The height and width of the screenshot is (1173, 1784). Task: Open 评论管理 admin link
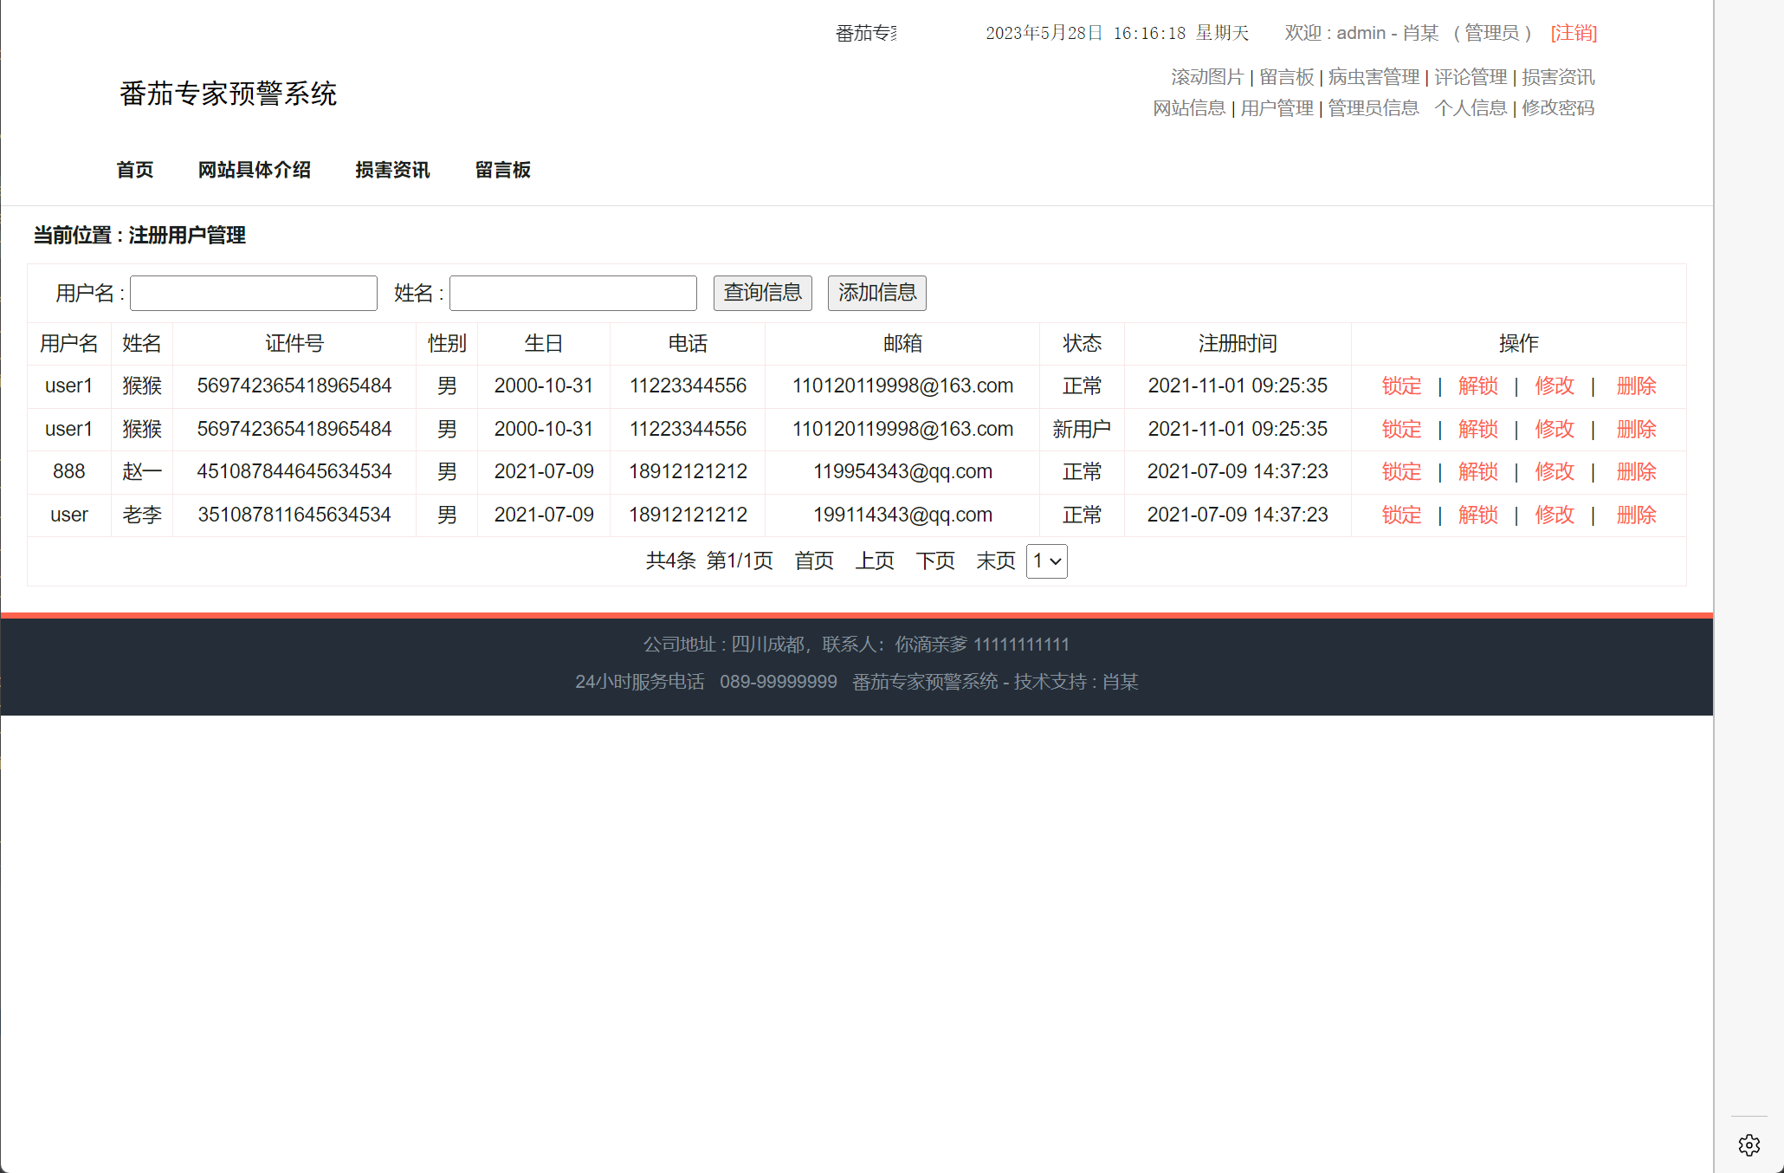tap(1471, 77)
